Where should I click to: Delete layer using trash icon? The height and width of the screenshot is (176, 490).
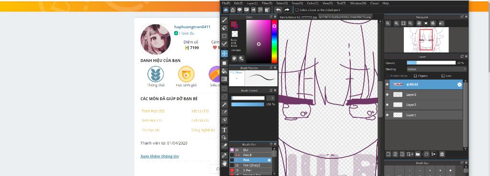pos(442,154)
